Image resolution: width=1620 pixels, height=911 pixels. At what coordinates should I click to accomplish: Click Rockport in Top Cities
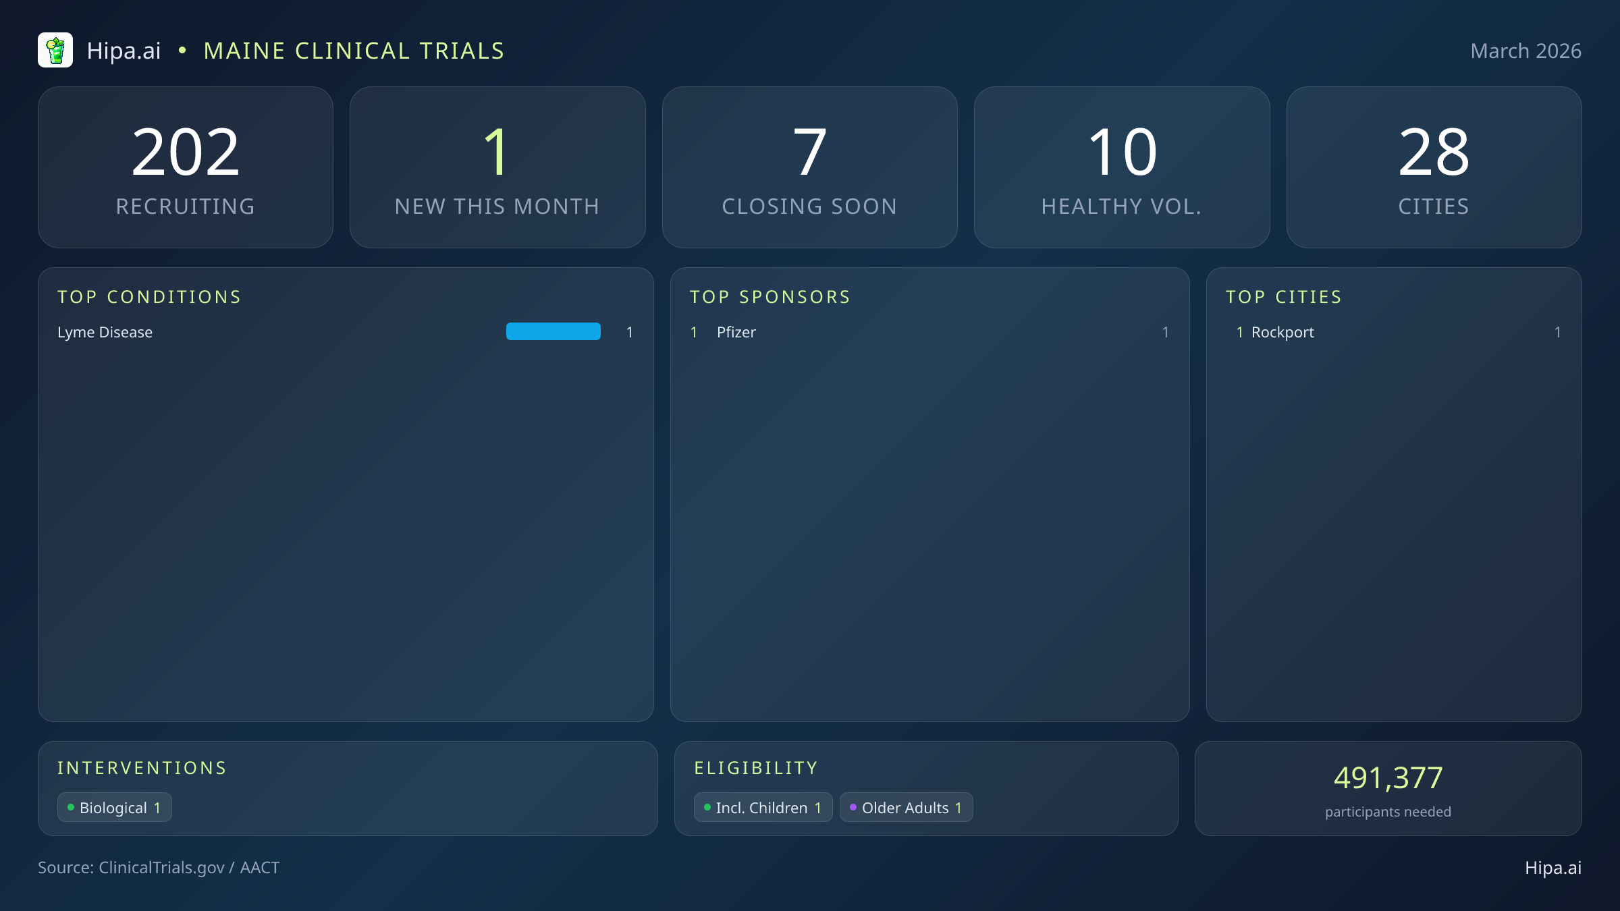point(1282,332)
